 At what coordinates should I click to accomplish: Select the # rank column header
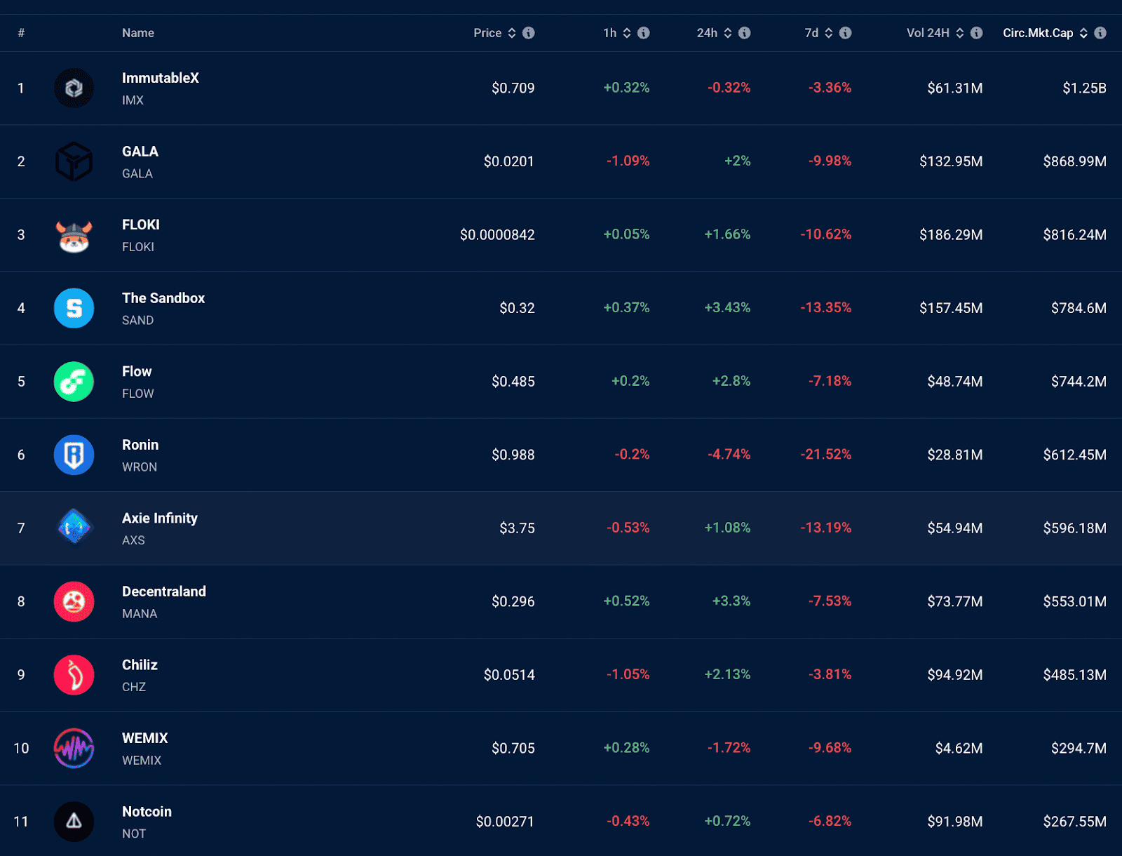(x=21, y=33)
